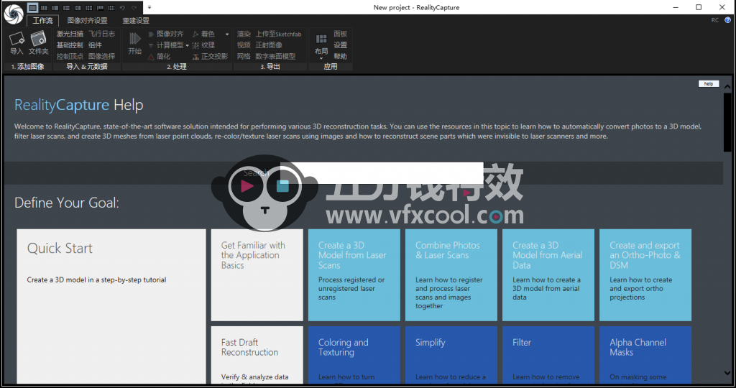Open the RealityCapture application logo menu
736x388 pixels.
(x=13, y=14)
